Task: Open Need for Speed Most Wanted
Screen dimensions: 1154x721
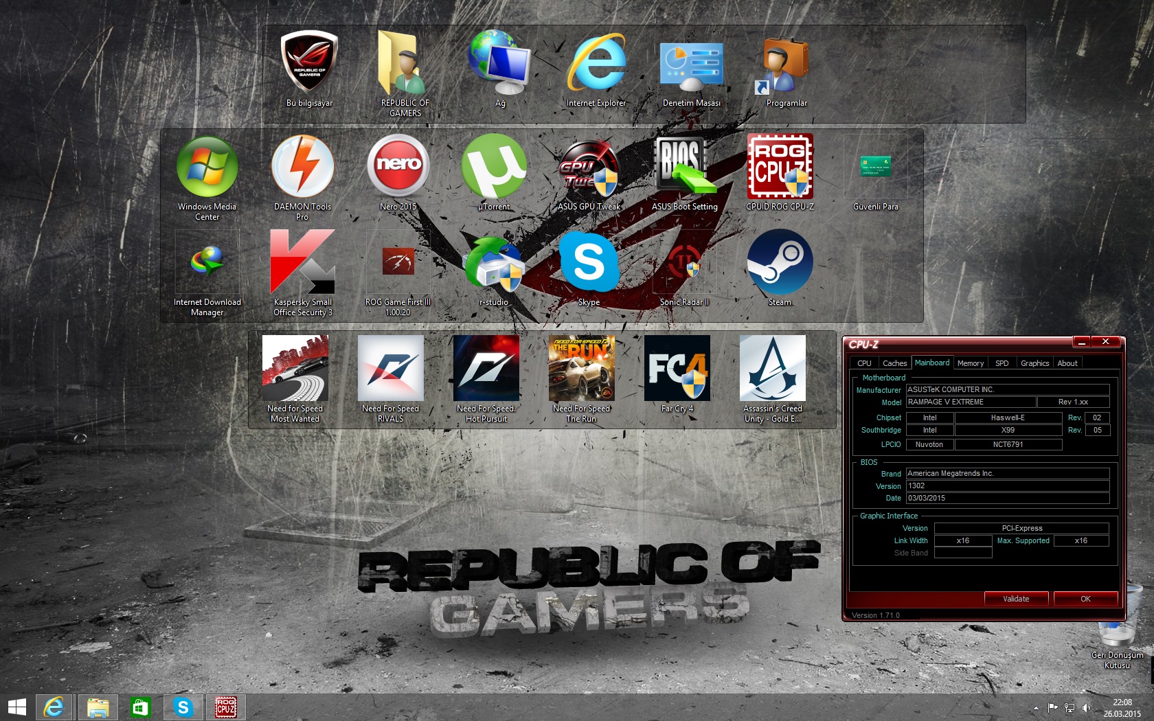Action: 295,369
